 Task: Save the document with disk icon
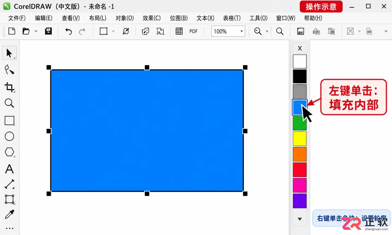(x=48, y=31)
